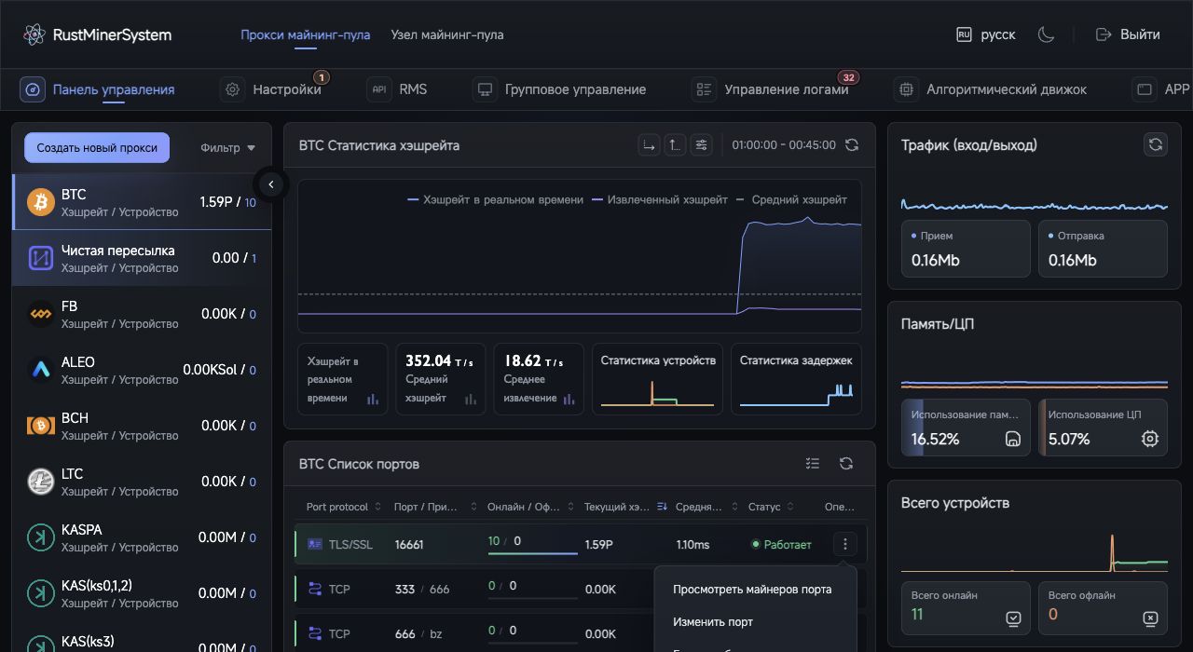Open the Настройки section

[x=271, y=89]
